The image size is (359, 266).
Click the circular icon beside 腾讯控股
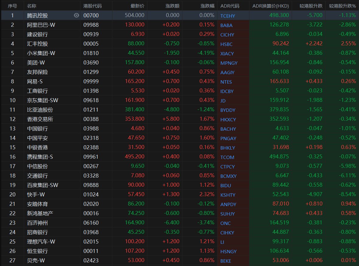point(76,15)
